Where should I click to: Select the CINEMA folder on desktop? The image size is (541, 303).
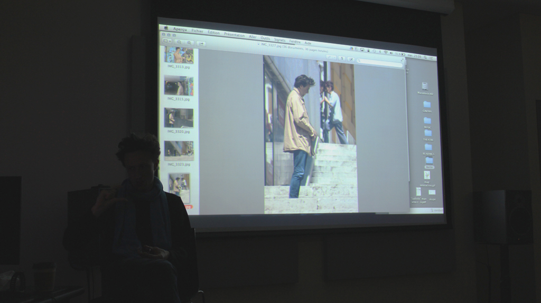coord(427,104)
